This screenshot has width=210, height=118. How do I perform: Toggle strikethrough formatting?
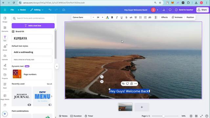(x=126, y=17)
